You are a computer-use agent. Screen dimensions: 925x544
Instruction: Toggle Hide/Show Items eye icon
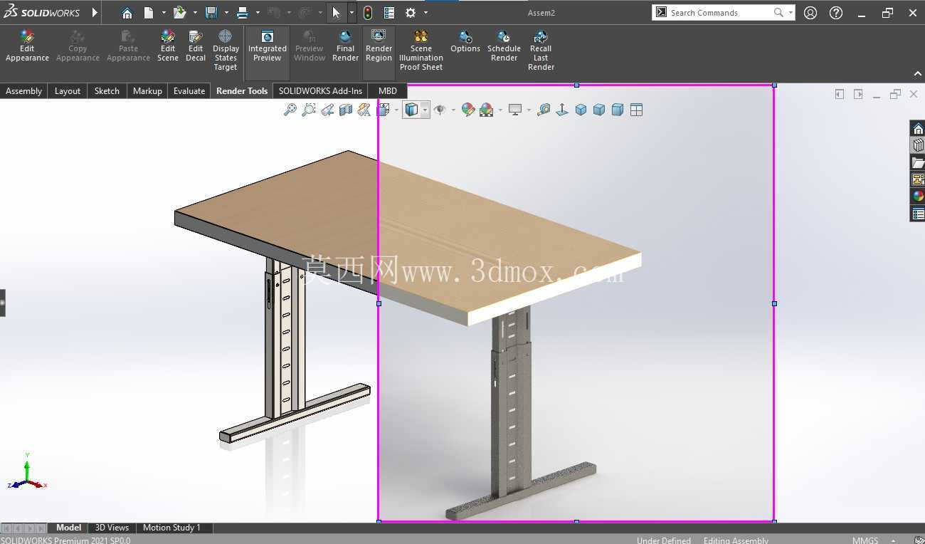tap(440, 110)
